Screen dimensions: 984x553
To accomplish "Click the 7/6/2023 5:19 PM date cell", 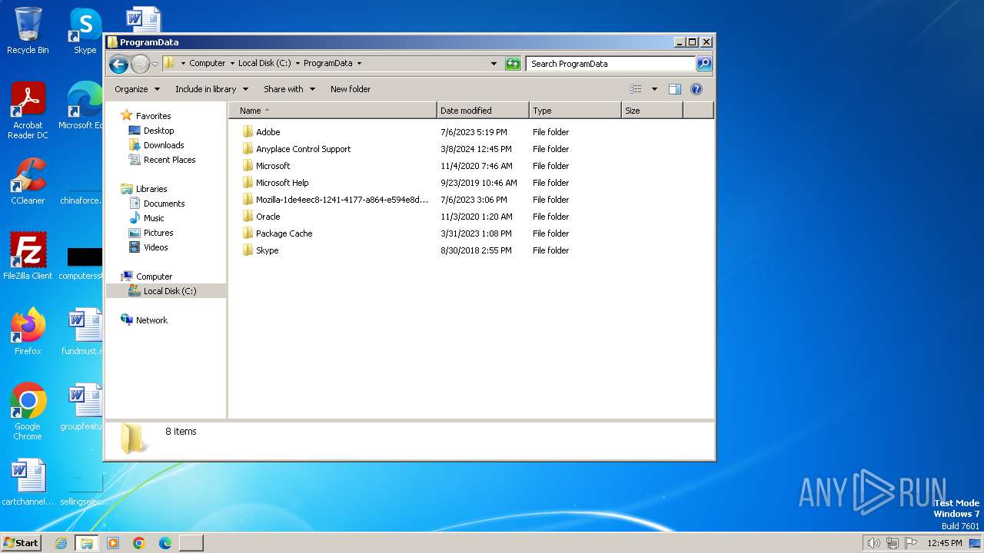I will coord(474,132).
